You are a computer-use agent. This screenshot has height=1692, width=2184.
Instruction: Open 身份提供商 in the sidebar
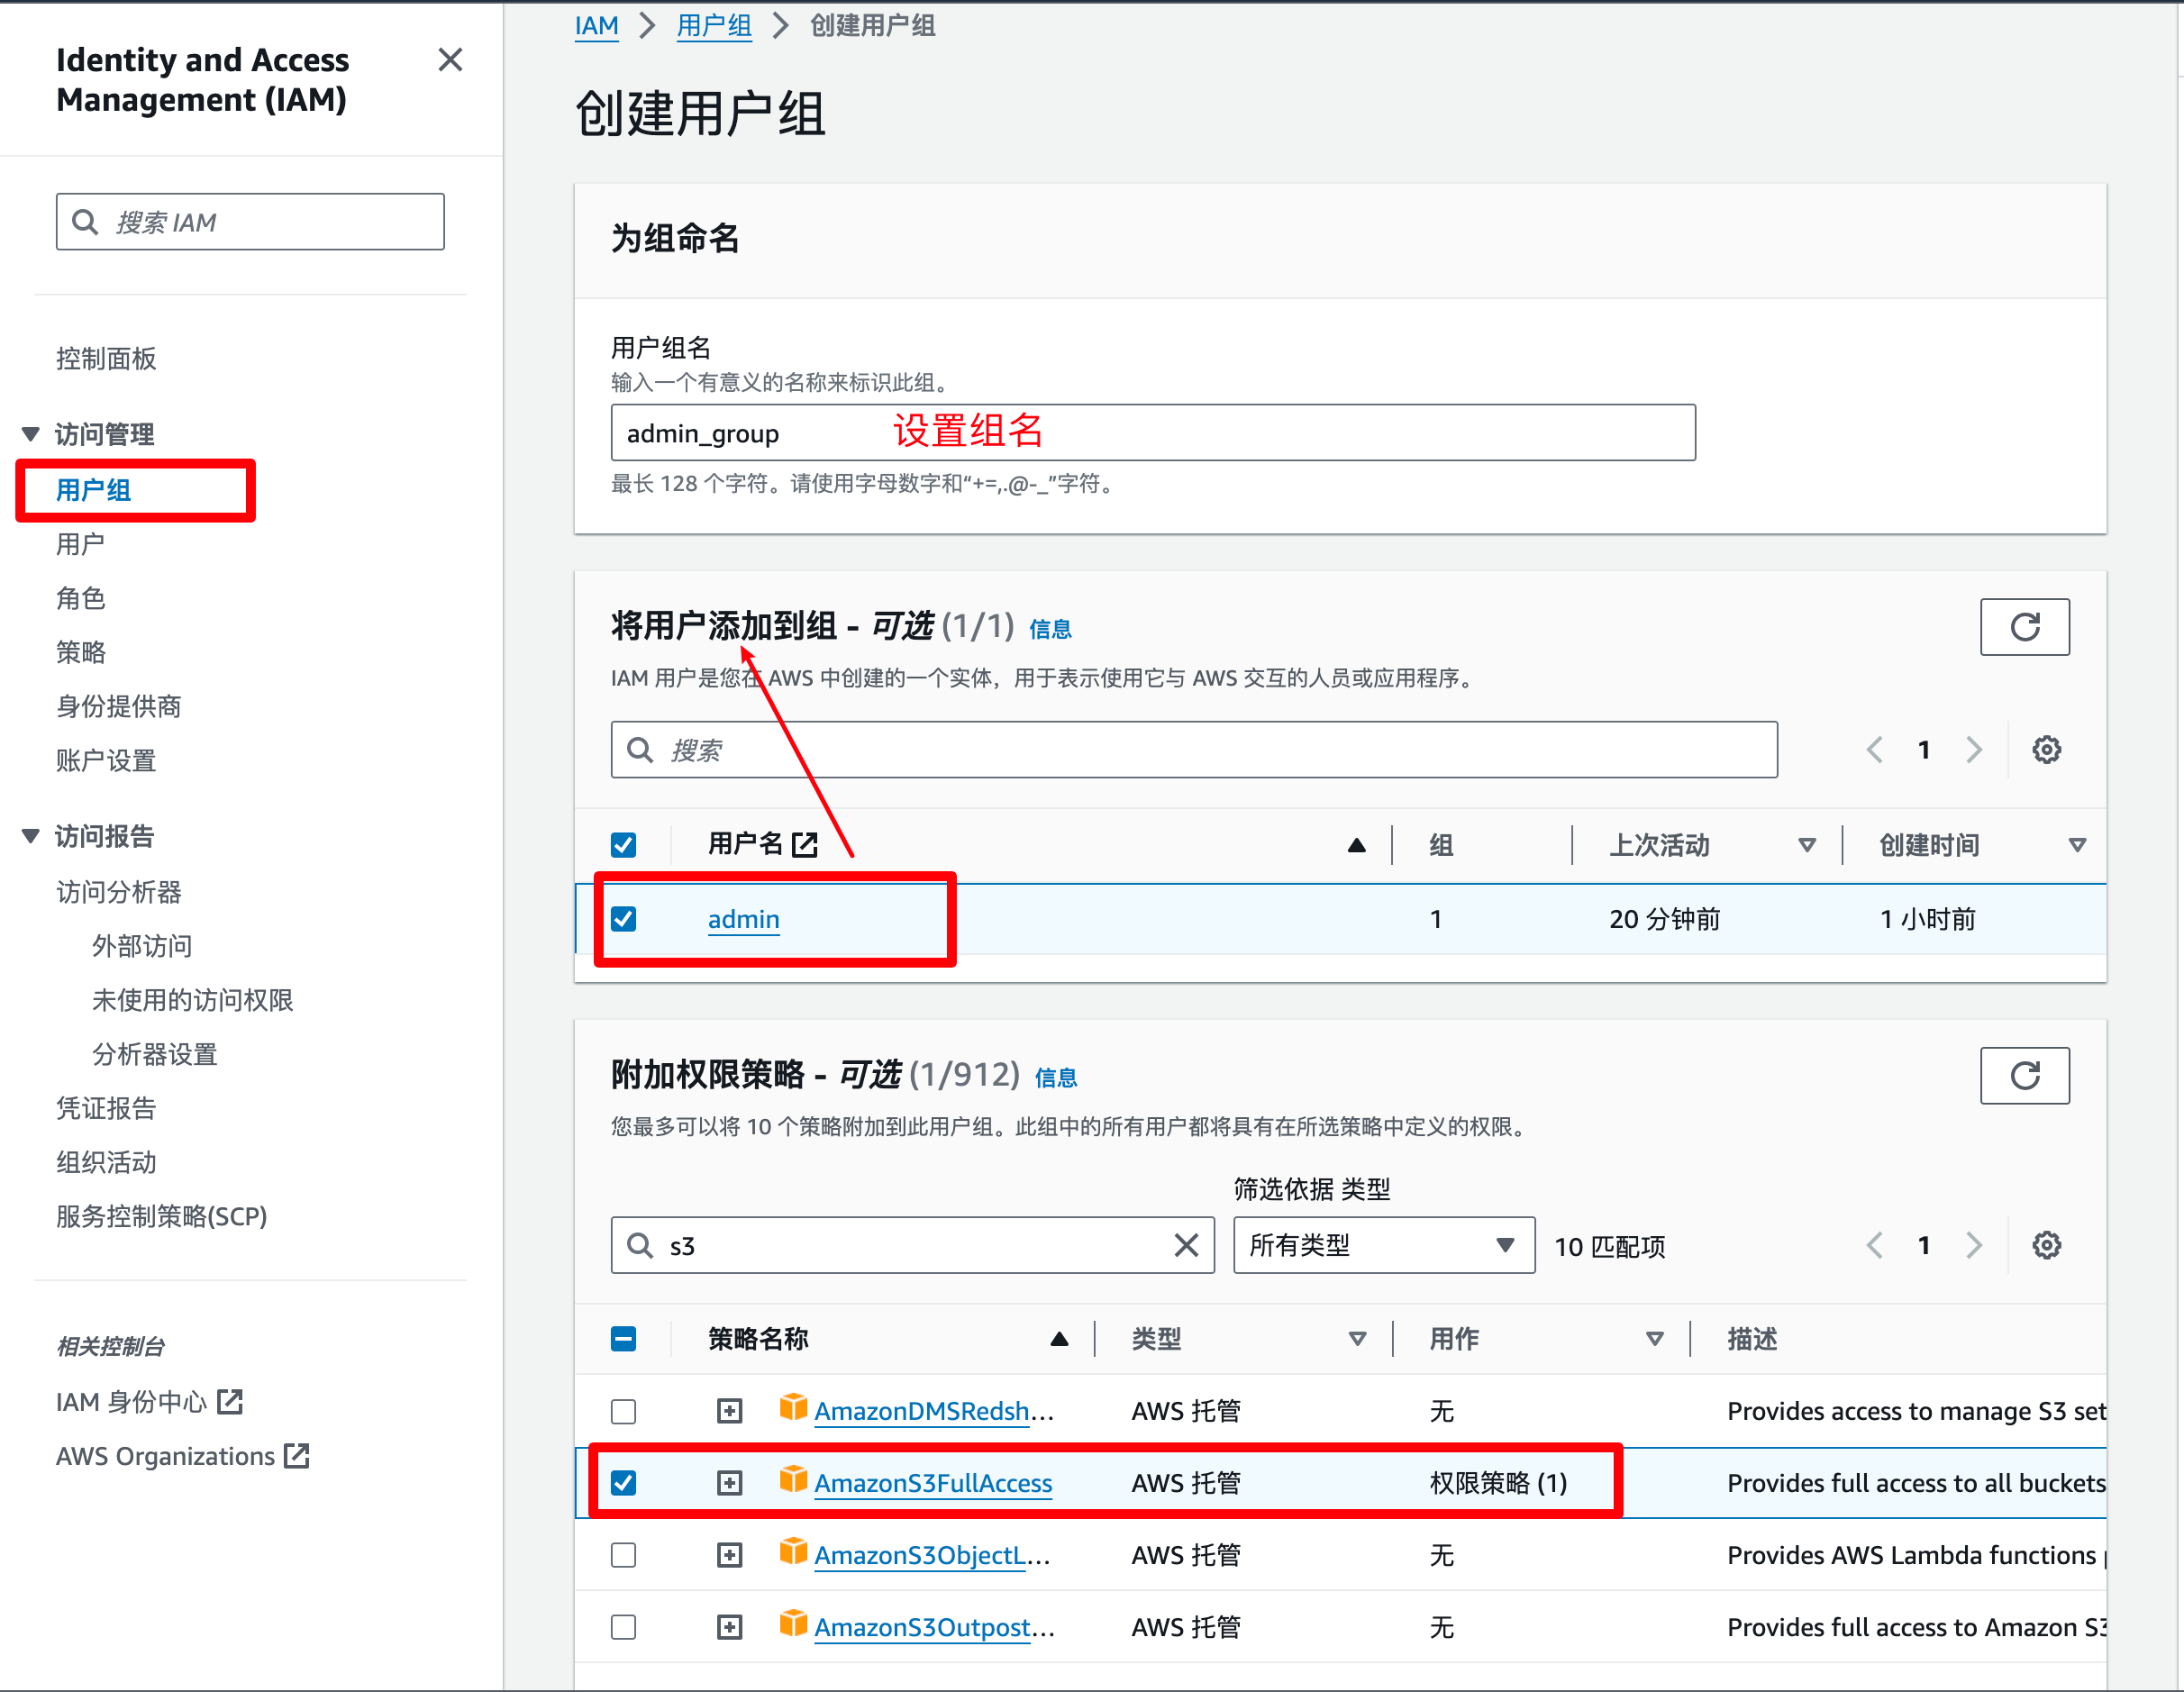tap(118, 706)
